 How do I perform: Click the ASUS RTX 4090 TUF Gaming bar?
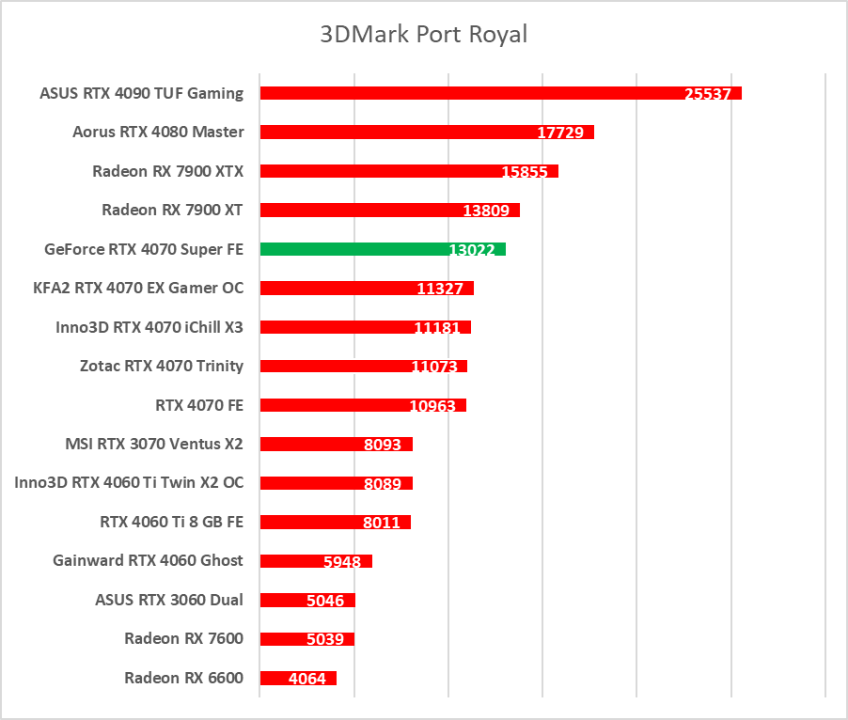pos(470,93)
